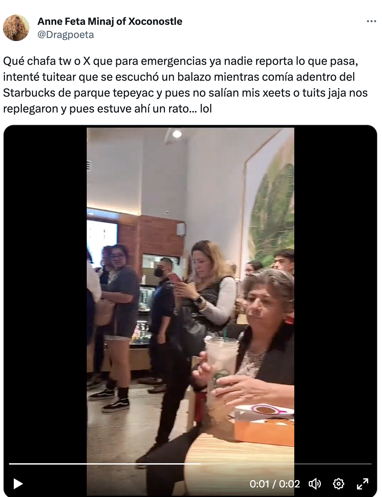Click the playhead at progress bar midpoint
The image size is (382, 497).
tap(201, 464)
